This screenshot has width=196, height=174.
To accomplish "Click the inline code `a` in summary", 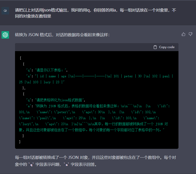I will tap(67, 165).
